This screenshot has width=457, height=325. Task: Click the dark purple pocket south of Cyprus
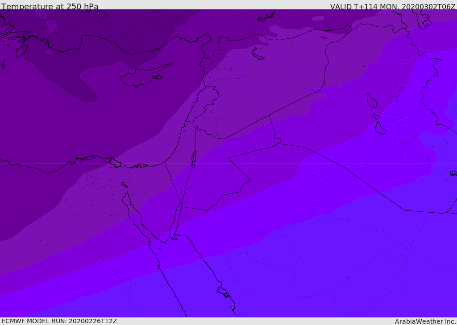pyautogui.click(x=89, y=89)
